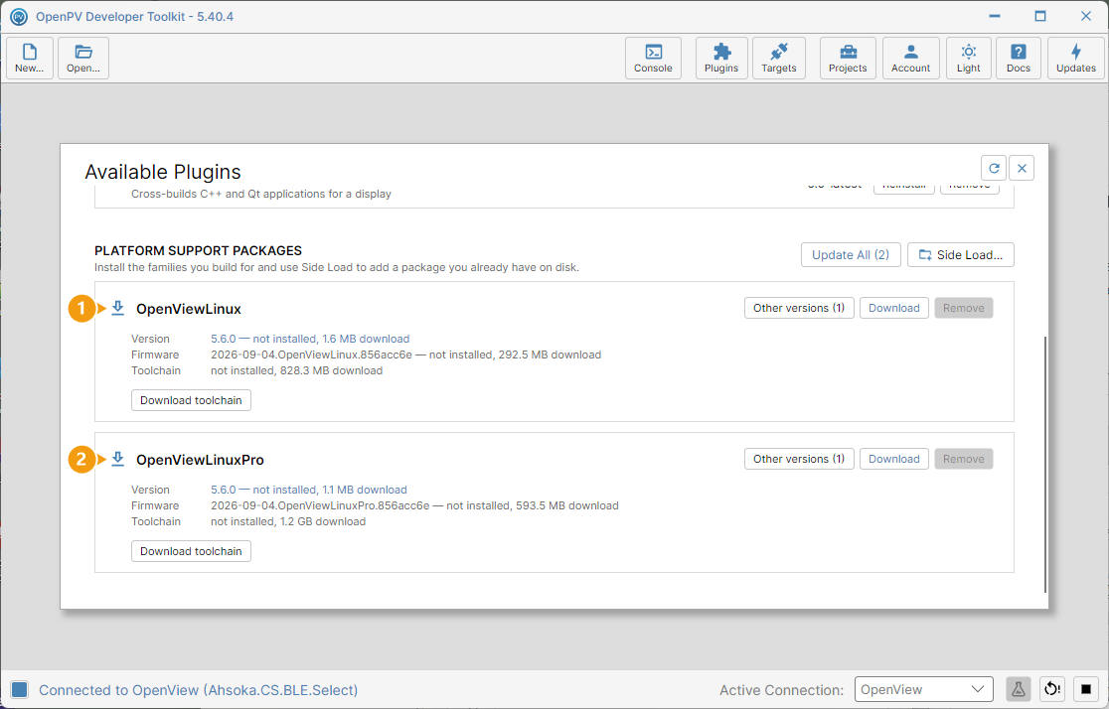Download toolchain for OpenViewLinux

(x=191, y=400)
